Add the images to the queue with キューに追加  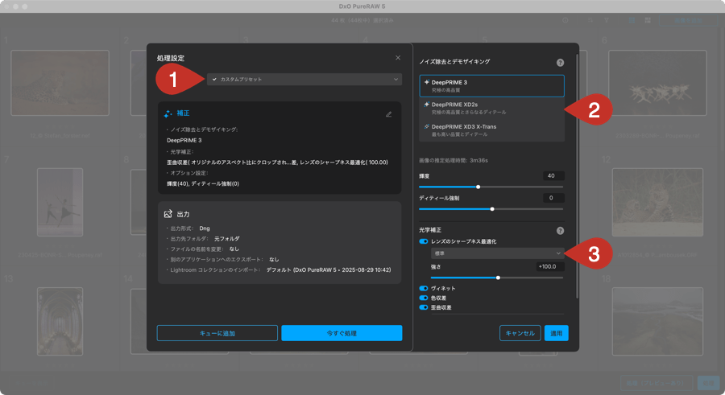[x=217, y=333]
